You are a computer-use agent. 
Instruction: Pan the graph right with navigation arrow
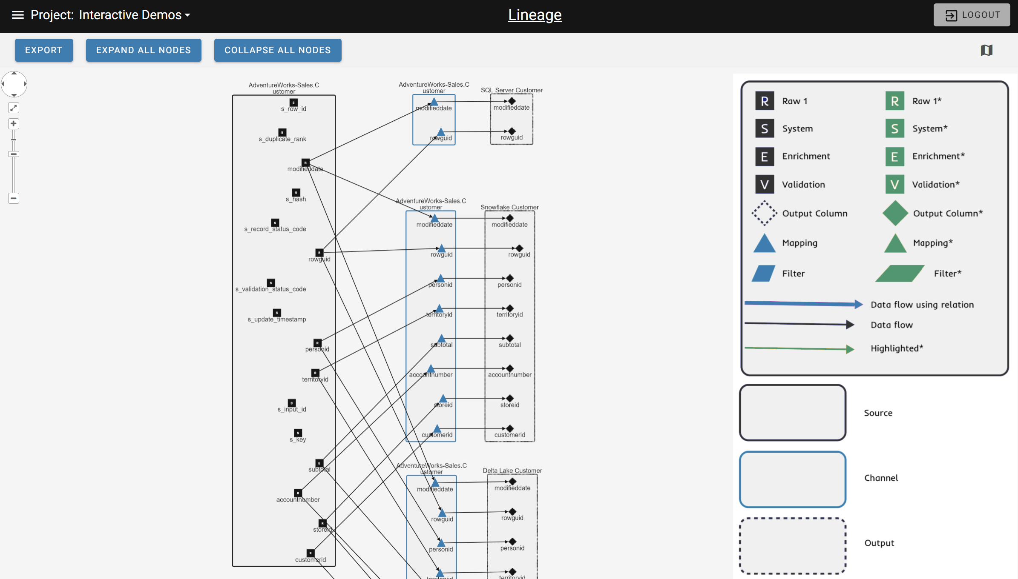point(25,84)
